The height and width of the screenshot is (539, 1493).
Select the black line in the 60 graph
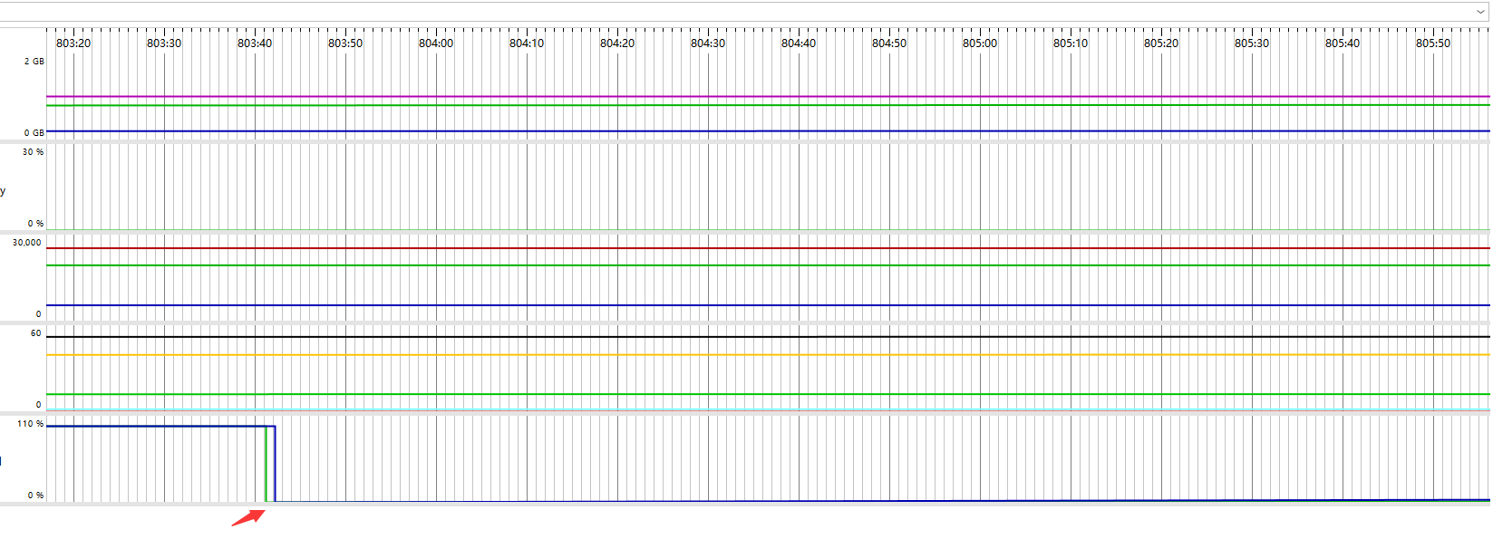pyautogui.click(x=768, y=337)
